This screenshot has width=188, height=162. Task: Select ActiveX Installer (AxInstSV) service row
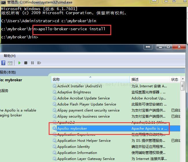coord(116,86)
